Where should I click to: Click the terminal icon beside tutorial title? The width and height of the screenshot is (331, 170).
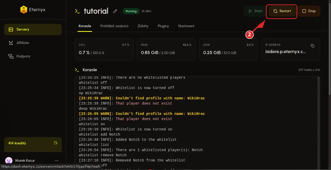click(77, 11)
